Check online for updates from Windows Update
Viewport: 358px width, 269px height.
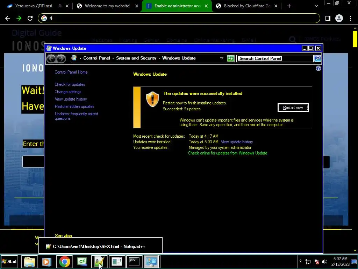click(228, 153)
